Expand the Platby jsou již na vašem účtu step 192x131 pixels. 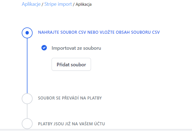pyautogui.click(x=71, y=124)
